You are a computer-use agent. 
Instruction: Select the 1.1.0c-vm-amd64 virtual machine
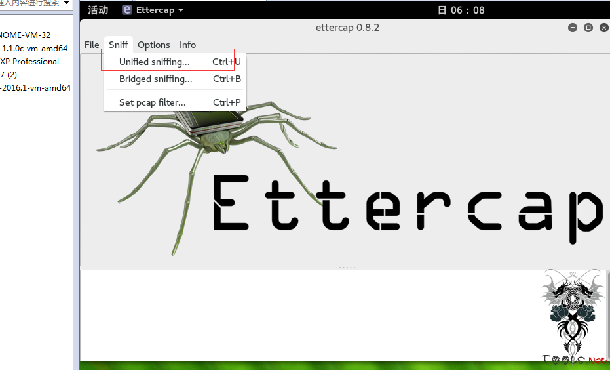(34, 49)
